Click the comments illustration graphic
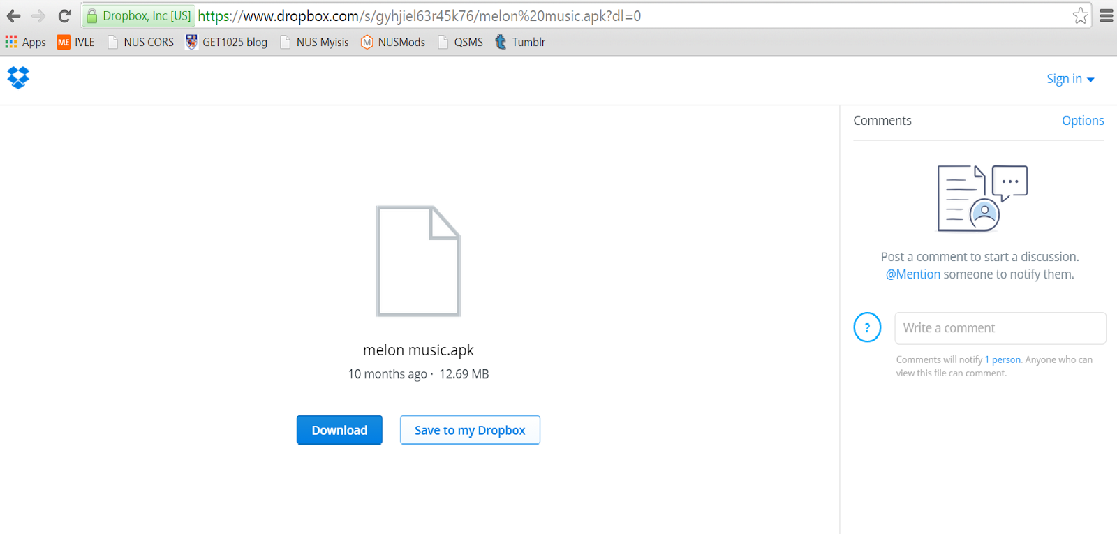This screenshot has width=1117, height=534. (982, 198)
